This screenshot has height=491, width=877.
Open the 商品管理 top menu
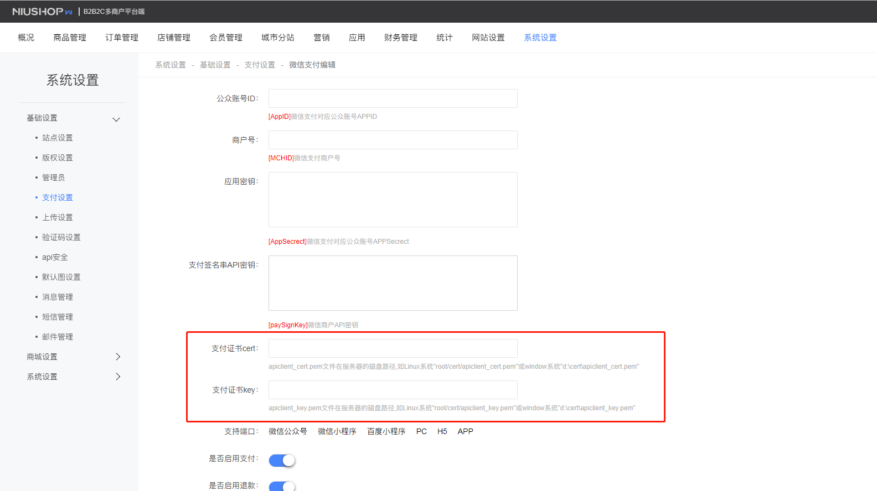tap(70, 38)
